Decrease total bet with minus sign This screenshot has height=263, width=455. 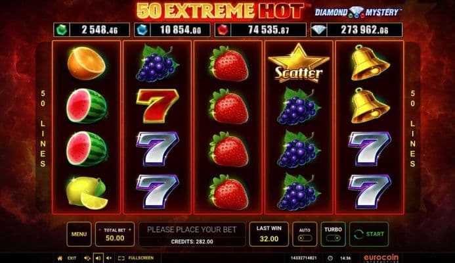pos(100,230)
